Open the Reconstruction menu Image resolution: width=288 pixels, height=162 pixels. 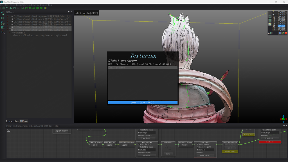[x=23, y=5]
